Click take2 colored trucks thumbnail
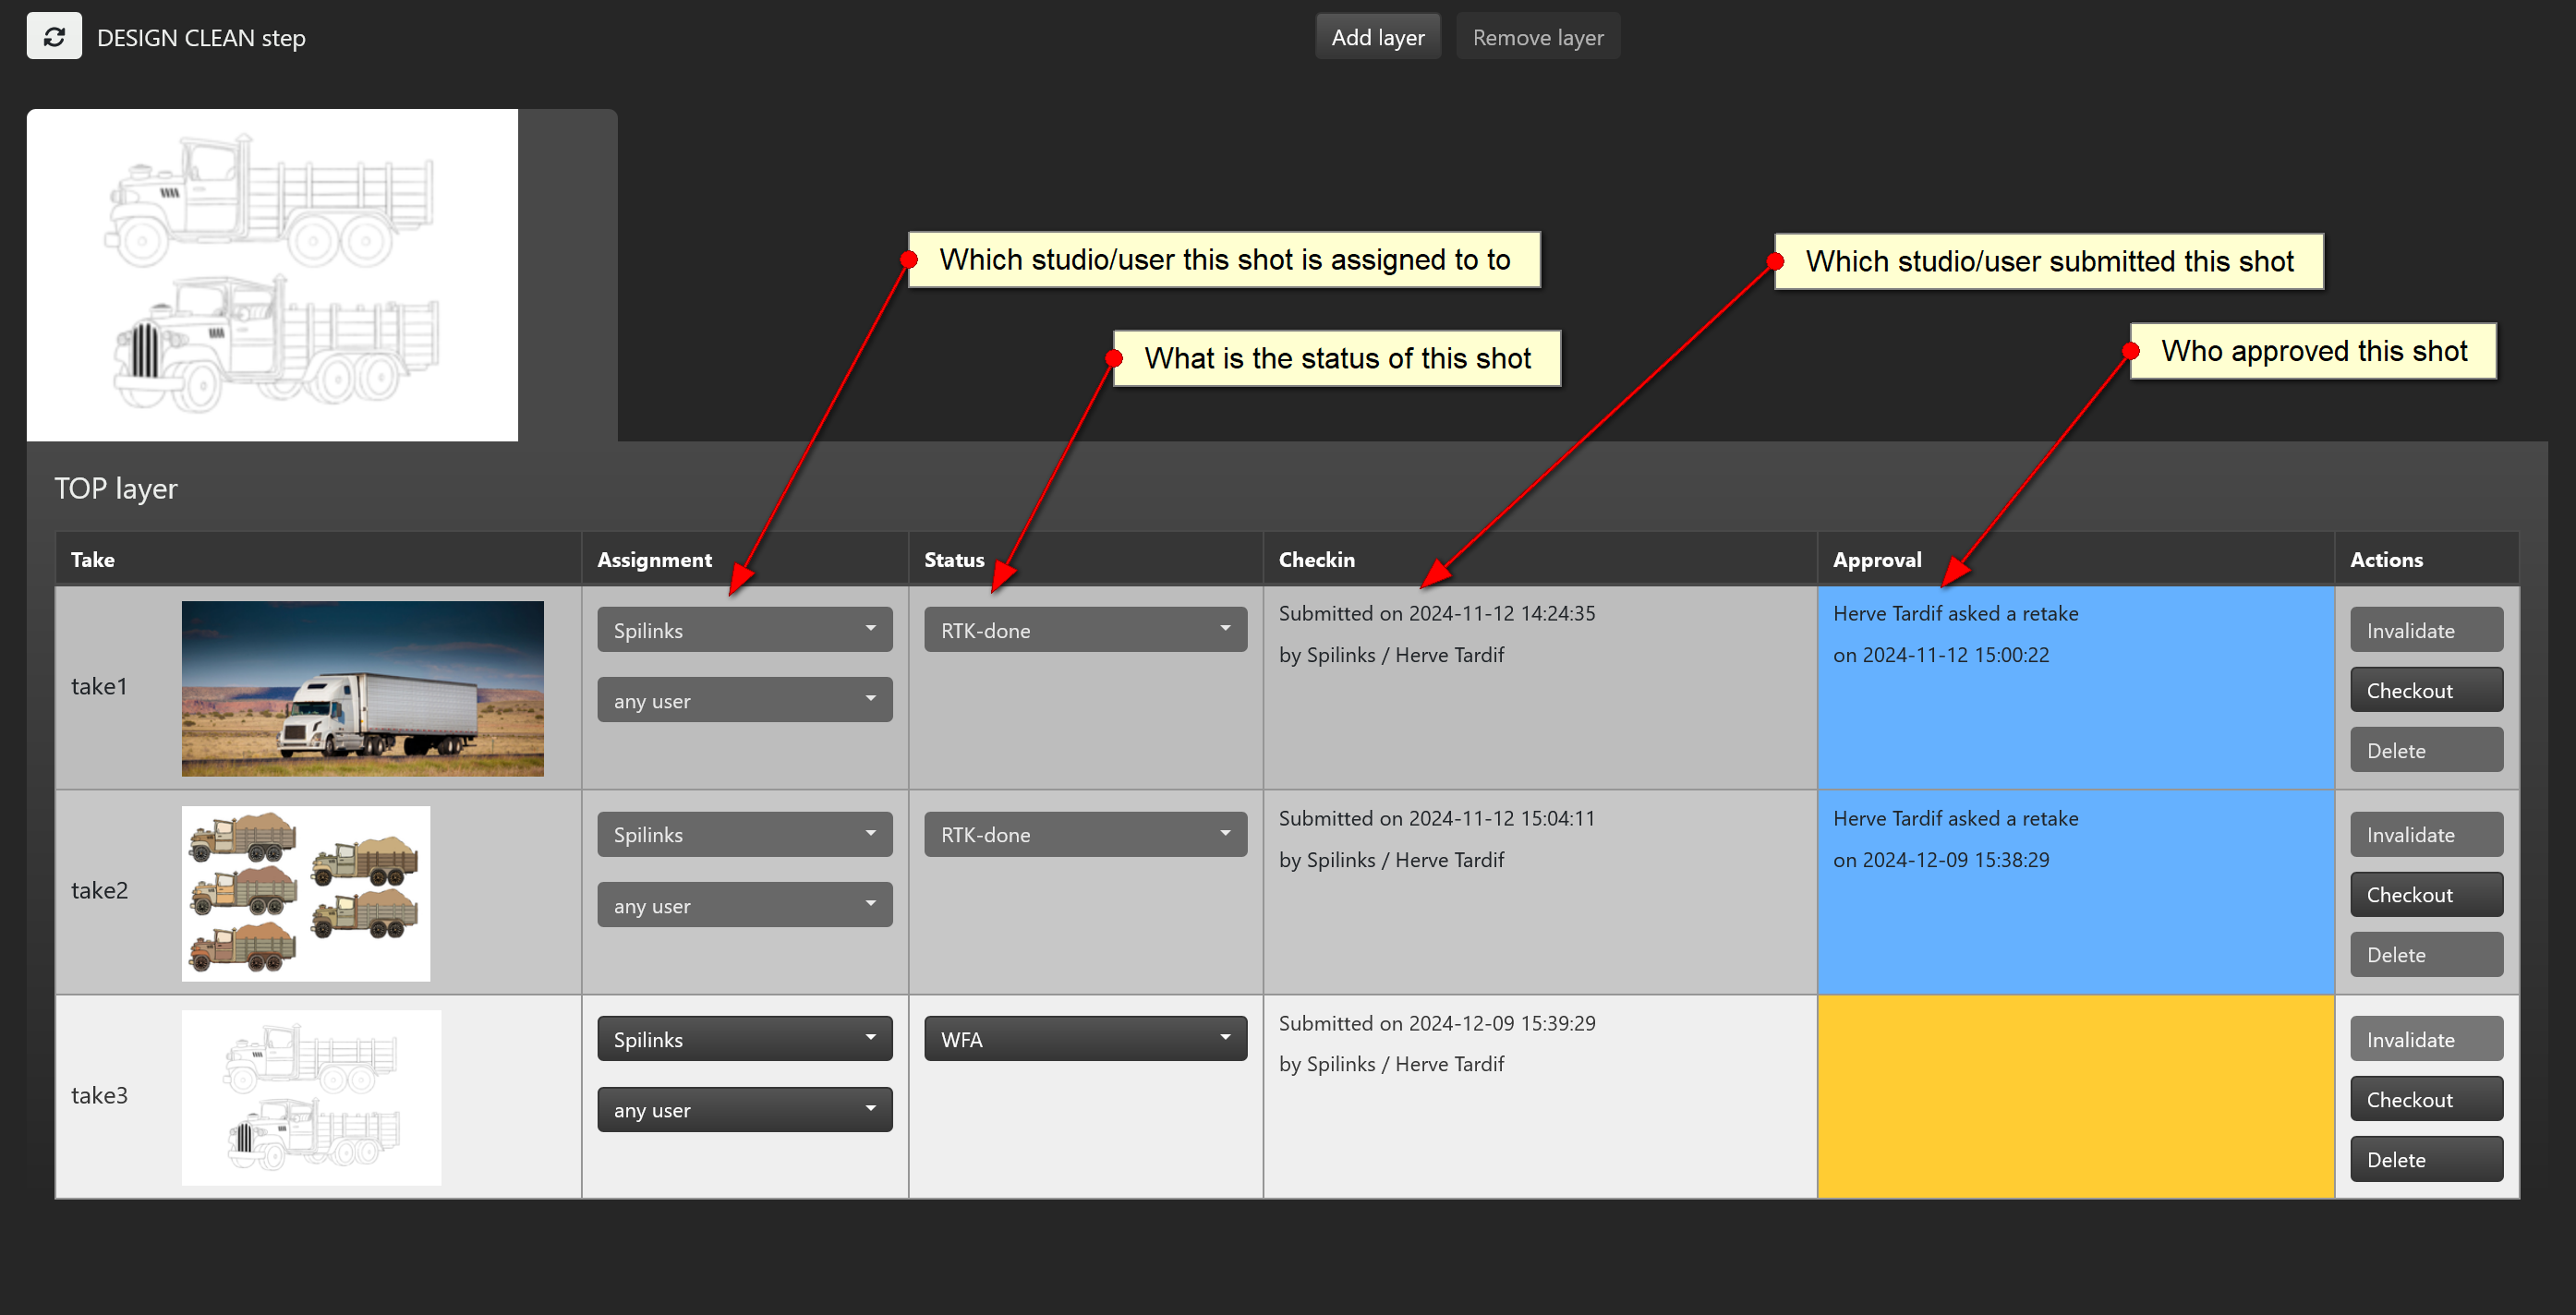The image size is (2576, 1315). click(305, 893)
